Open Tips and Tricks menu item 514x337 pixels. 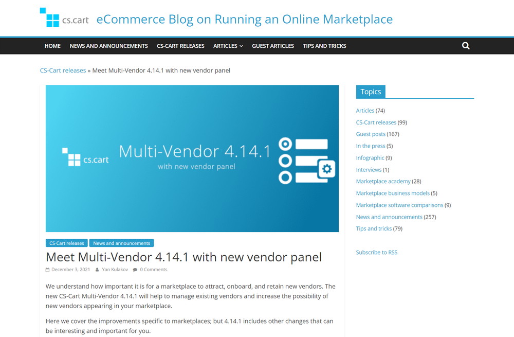click(324, 46)
